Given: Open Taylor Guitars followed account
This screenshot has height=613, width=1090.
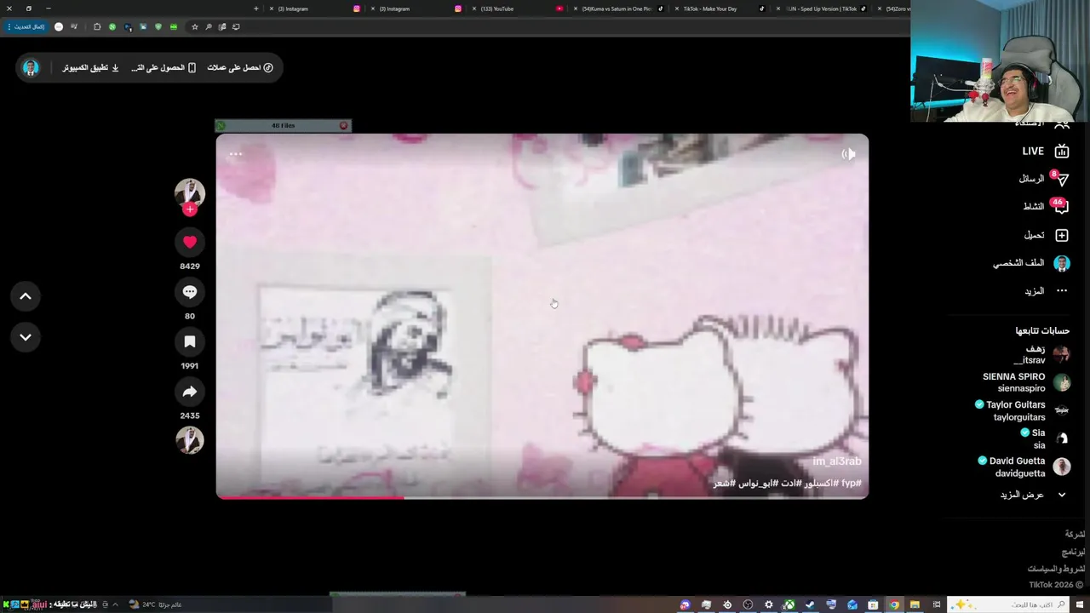Looking at the screenshot, I should [x=1022, y=410].
